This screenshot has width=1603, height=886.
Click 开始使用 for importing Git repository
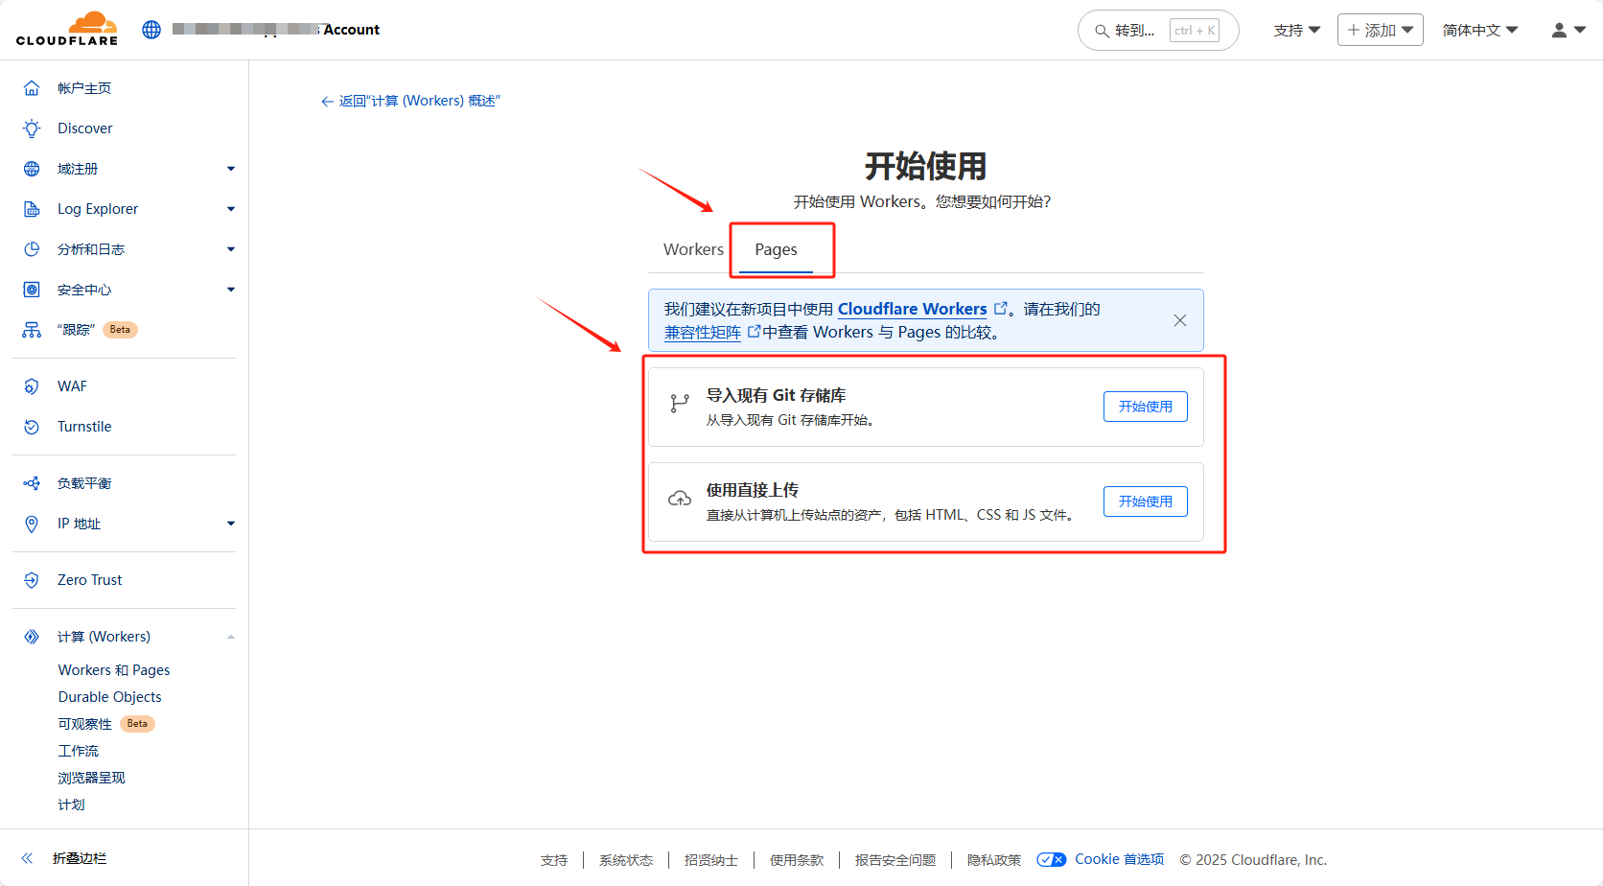point(1145,407)
